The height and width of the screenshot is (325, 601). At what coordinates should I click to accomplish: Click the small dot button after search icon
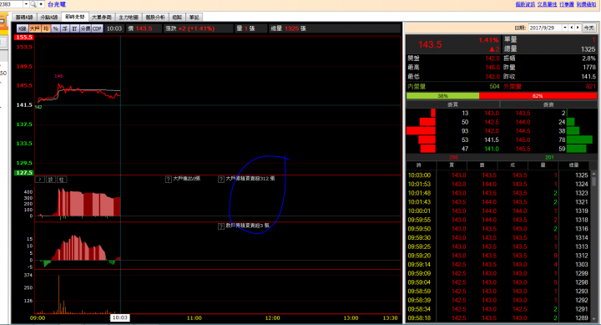tap(41, 4)
